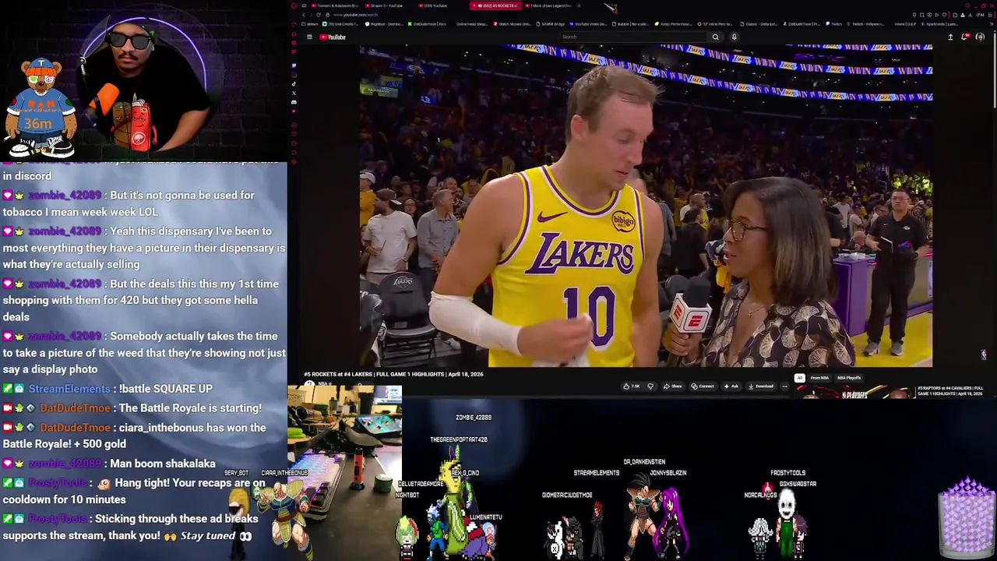Click the browser window search icon
Image resolution: width=997 pixels, height=561 pixels.
tap(967, 5)
